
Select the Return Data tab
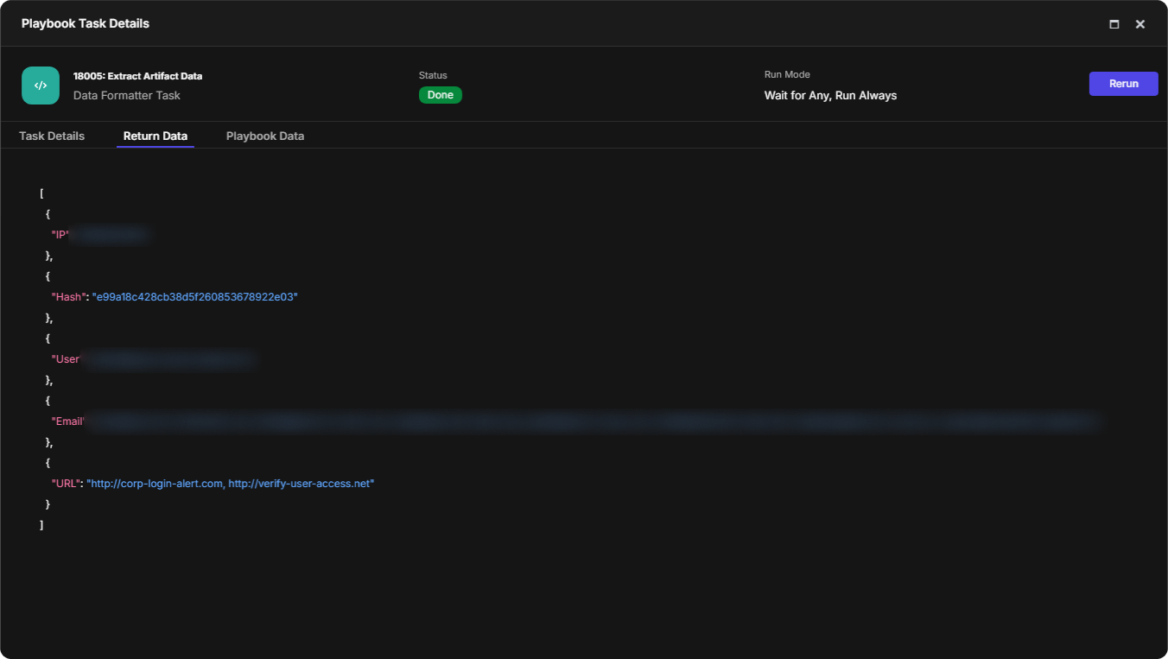(x=156, y=136)
